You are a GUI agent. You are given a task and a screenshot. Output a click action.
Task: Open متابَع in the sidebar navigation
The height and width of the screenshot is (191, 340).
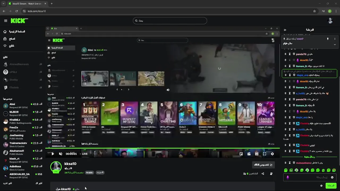(x=11, y=46)
